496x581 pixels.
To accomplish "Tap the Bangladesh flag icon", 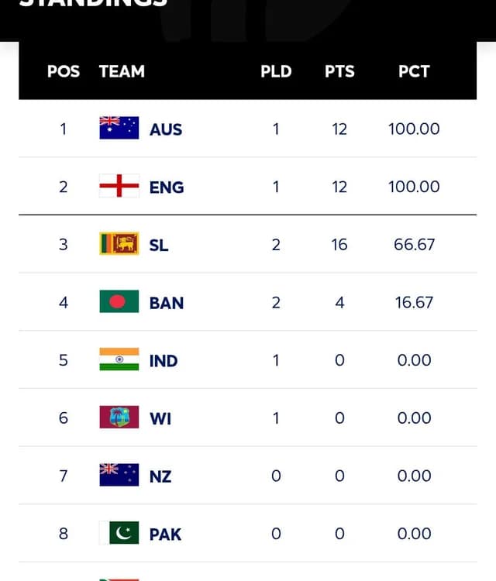I will [119, 301].
